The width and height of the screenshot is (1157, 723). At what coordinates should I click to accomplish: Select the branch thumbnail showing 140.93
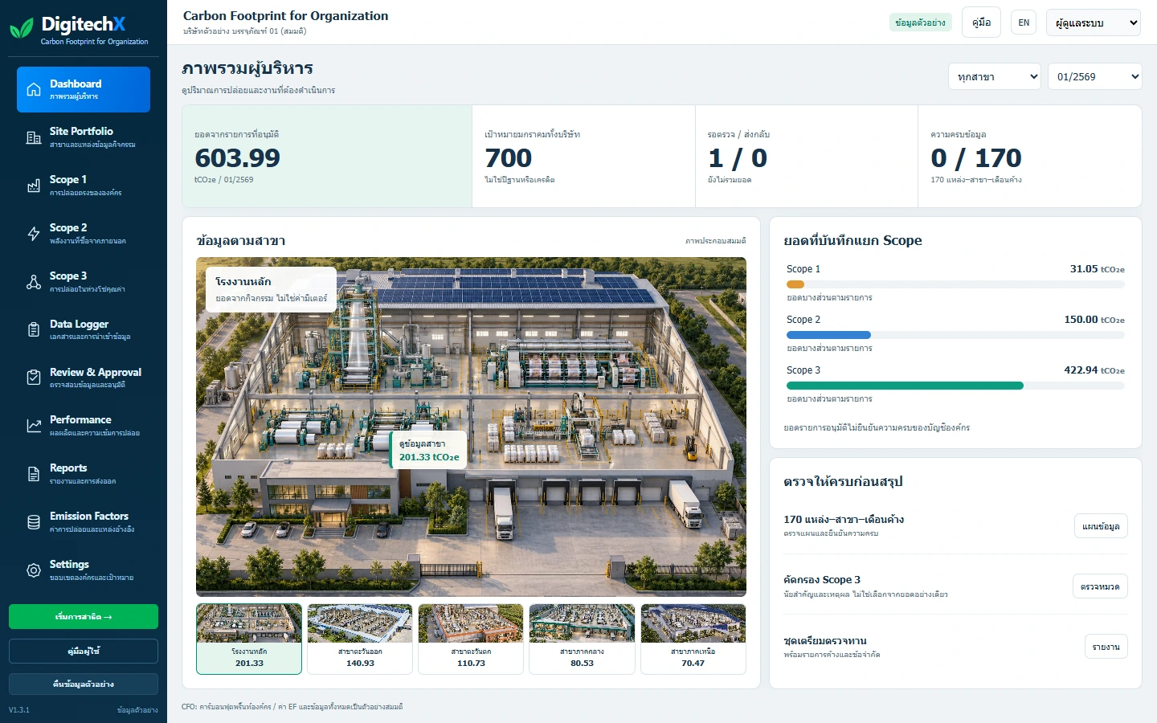360,639
